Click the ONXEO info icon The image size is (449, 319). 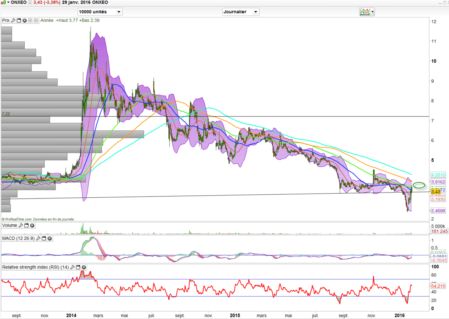(31, 3)
